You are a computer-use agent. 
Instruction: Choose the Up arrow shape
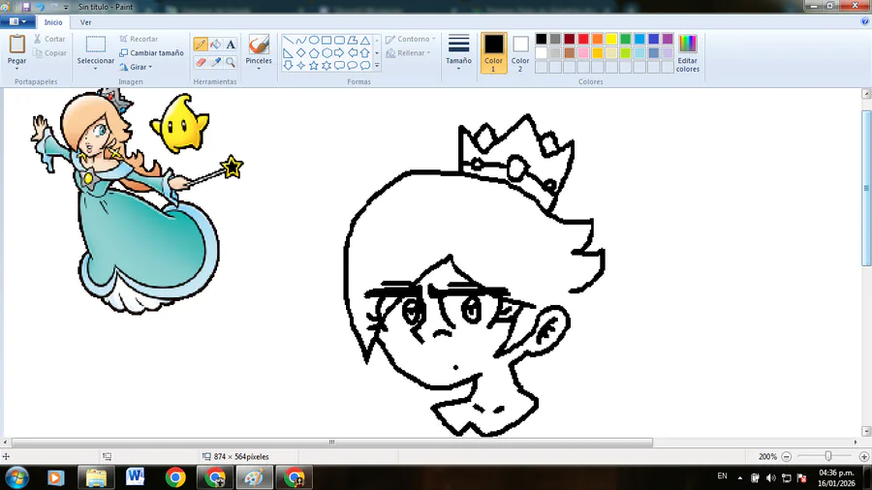pyautogui.click(x=365, y=53)
